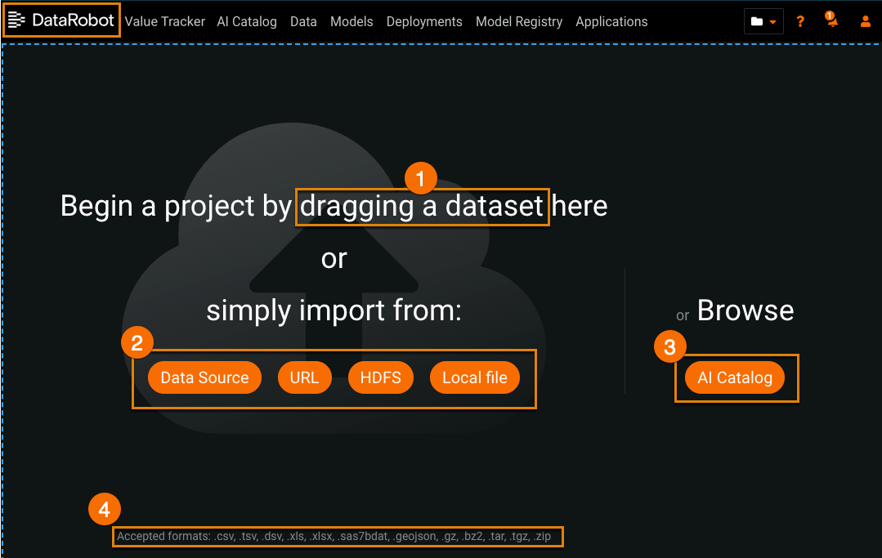This screenshot has width=882, height=558.
Task: Click the Local file button
Action: 475,377
